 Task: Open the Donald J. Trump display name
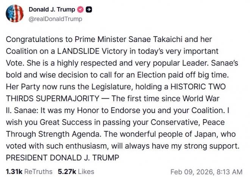(x=52, y=10)
